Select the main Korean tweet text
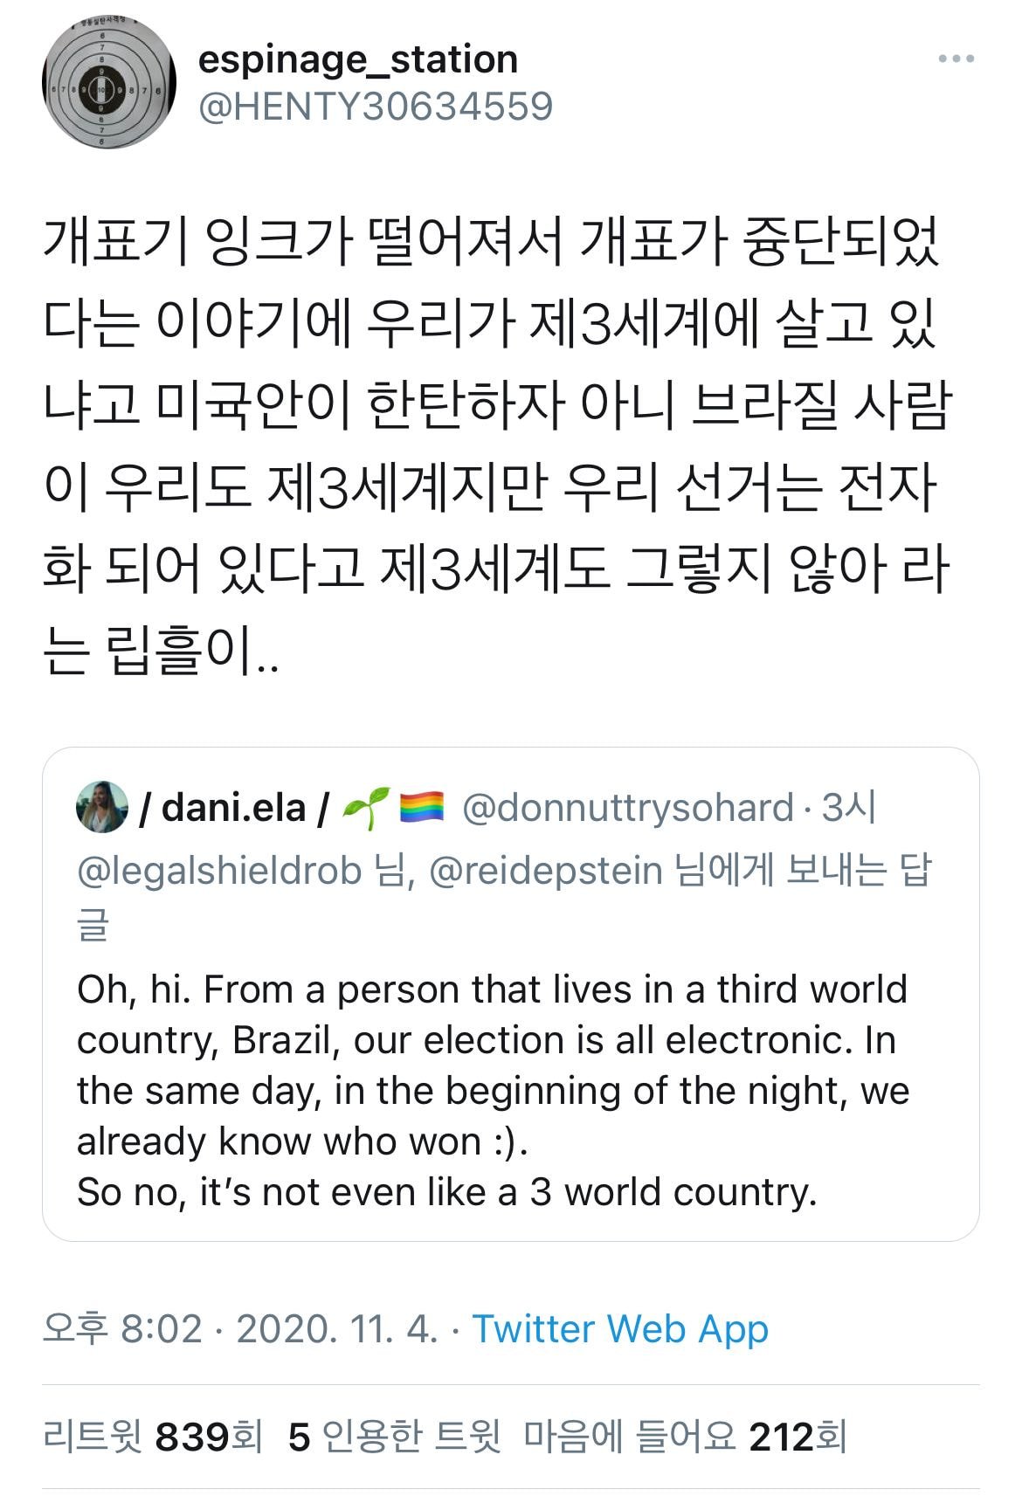The width and height of the screenshot is (1022, 1503). tap(496, 447)
